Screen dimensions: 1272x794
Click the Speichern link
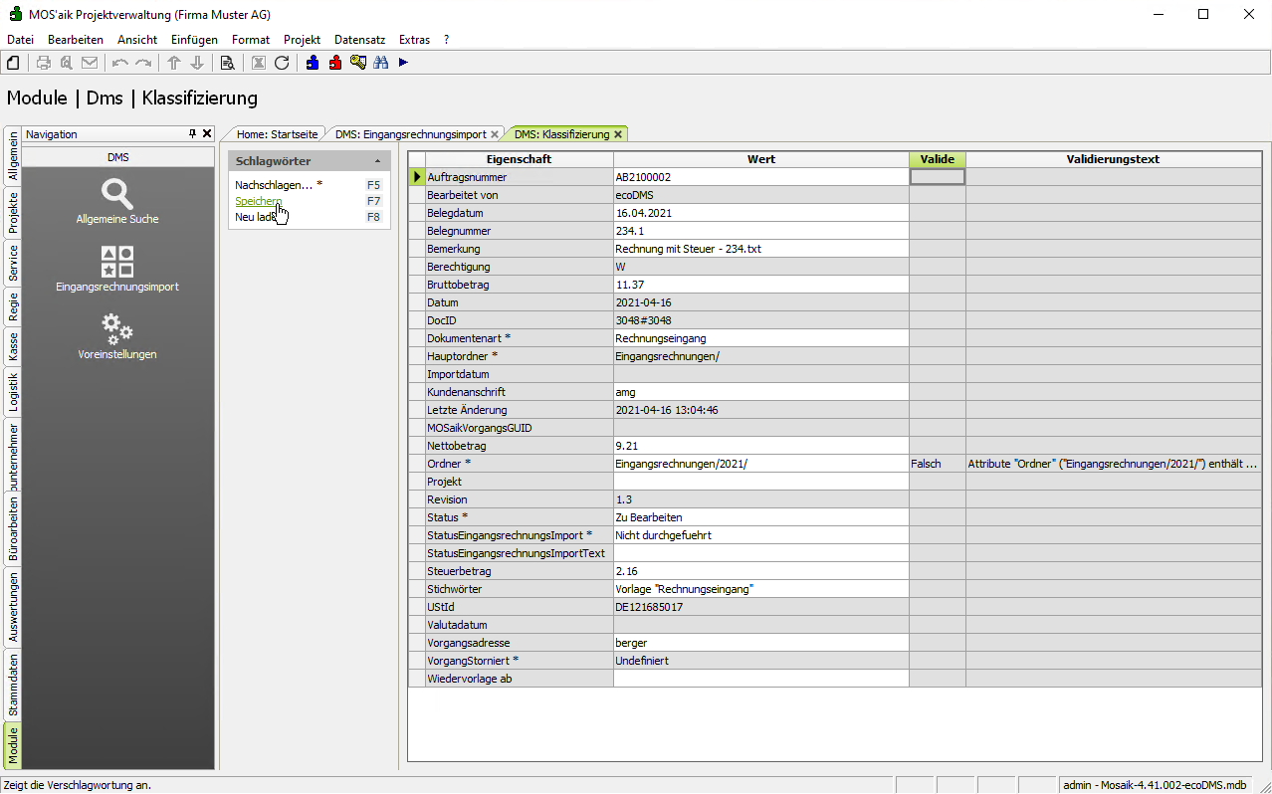coord(258,201)
